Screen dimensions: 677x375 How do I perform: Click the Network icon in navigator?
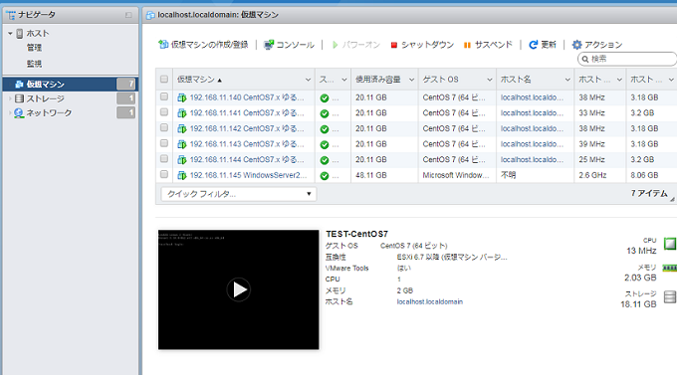19,113
